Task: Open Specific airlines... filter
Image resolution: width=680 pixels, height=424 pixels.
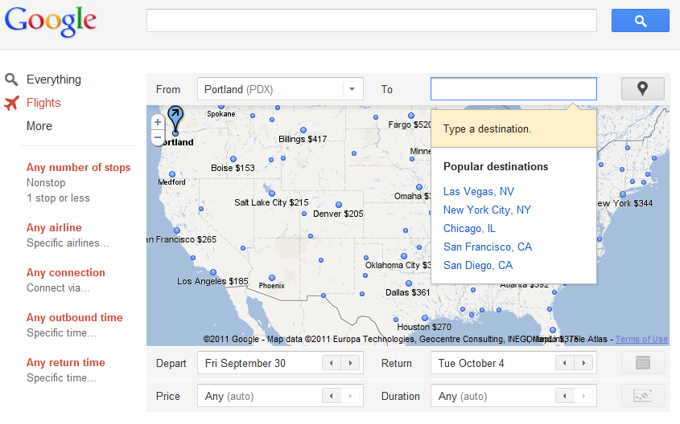Action: [68, 243]
